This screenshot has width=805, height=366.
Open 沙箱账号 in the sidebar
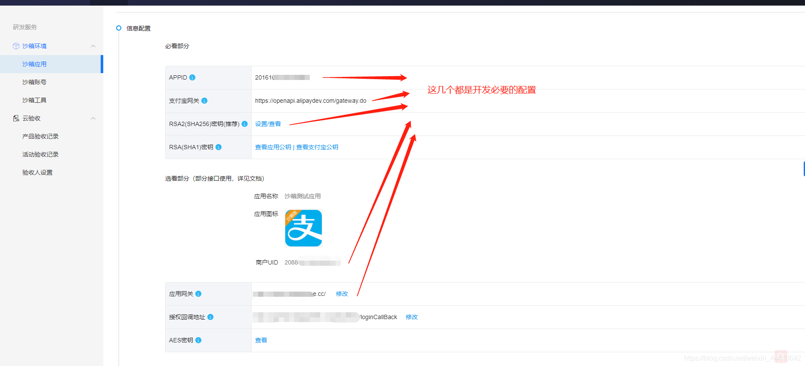point(34,82)
